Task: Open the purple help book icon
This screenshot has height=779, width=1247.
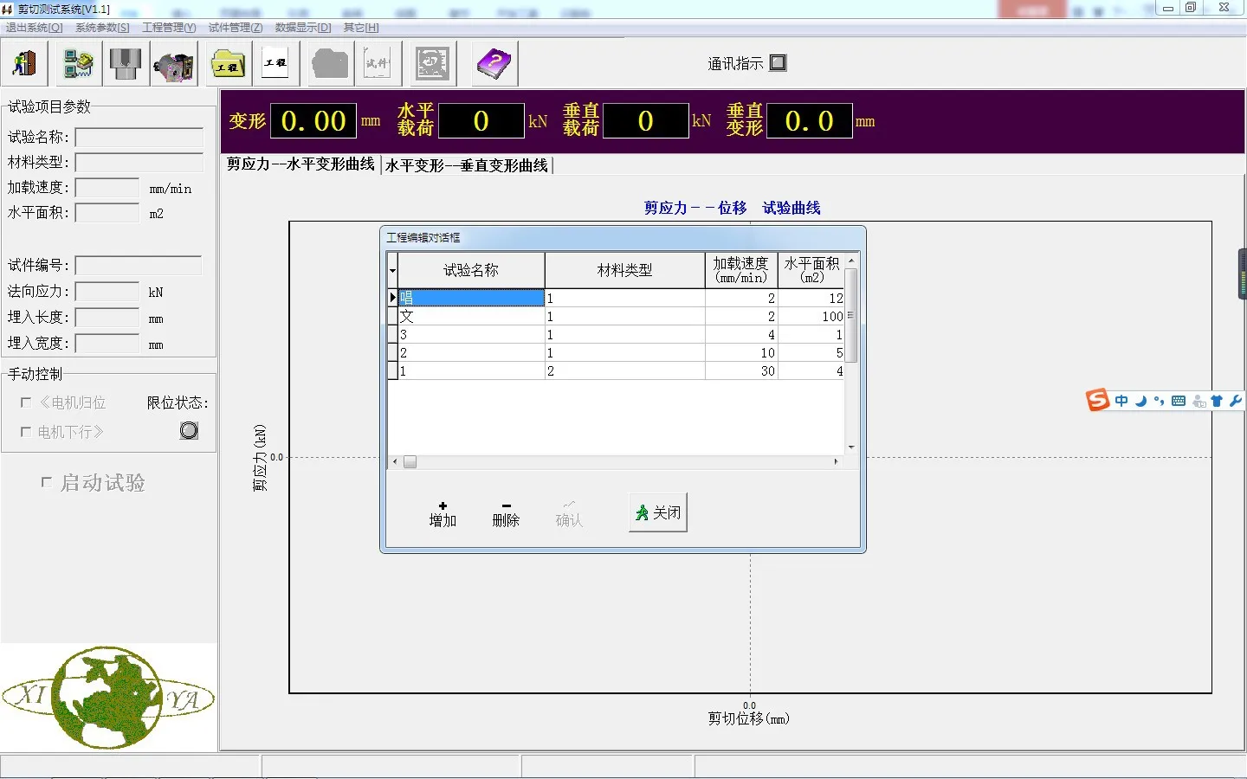Action: tap(494, 64)
